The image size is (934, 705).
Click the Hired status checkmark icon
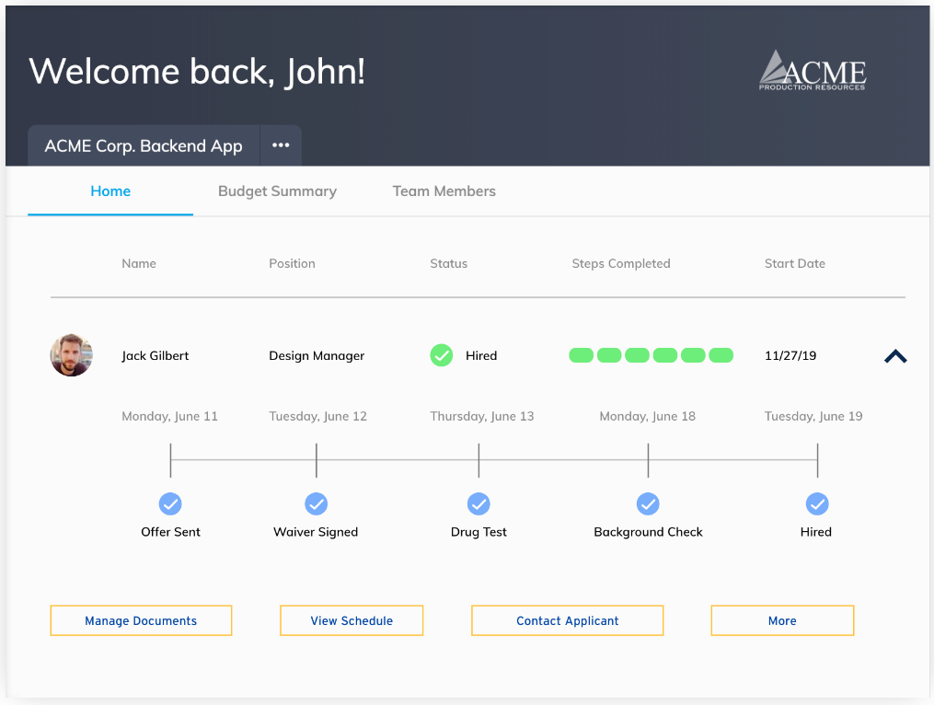coord(441,355)
